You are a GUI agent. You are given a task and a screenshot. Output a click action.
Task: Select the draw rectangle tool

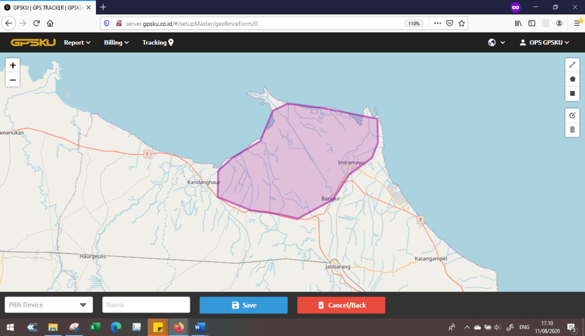tap(572, 94)
